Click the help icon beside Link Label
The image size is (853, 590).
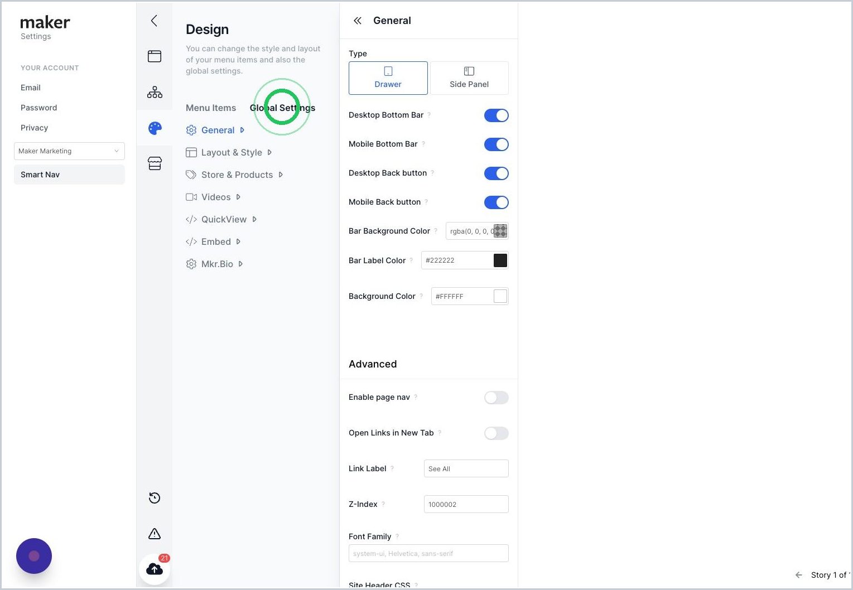tap(392, 468)
